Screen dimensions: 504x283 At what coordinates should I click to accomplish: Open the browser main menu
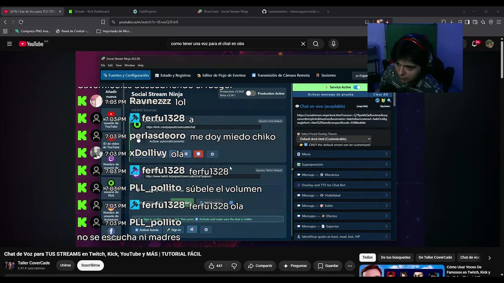[x=498, y=22]
